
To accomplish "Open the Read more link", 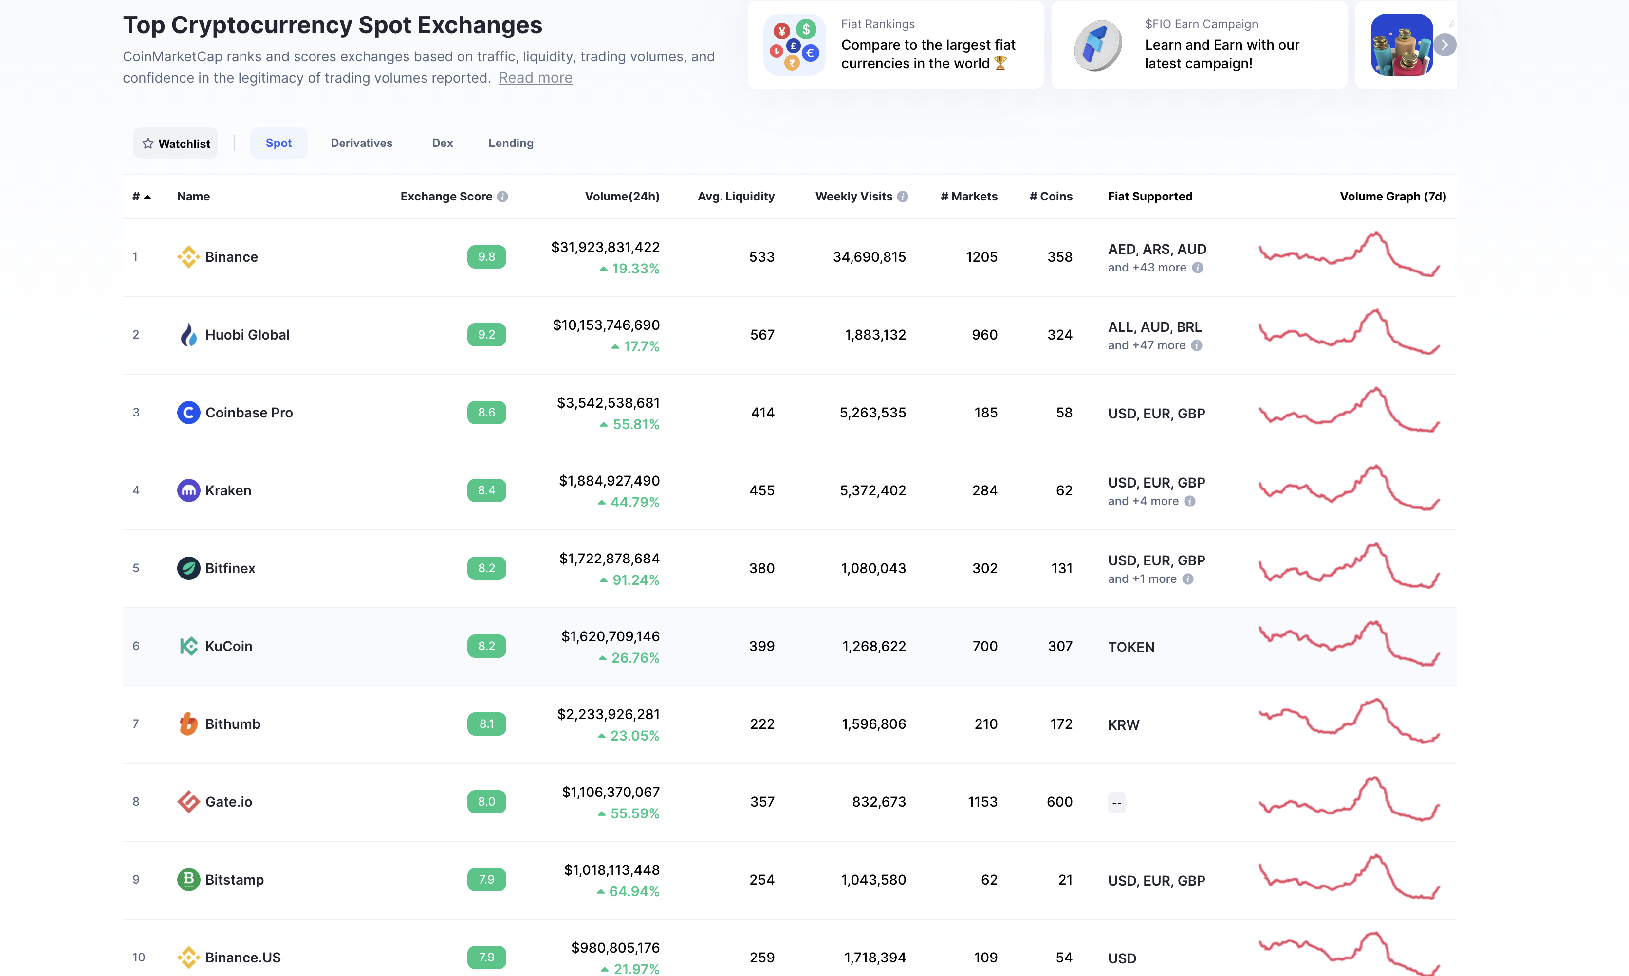I will tap(536, 78).
